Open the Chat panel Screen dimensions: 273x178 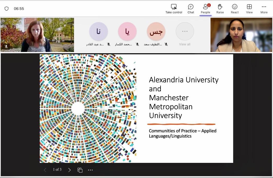click(x=191, y=7)
